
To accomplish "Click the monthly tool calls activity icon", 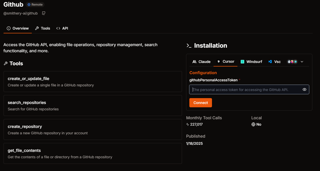I will click(188, 125).
